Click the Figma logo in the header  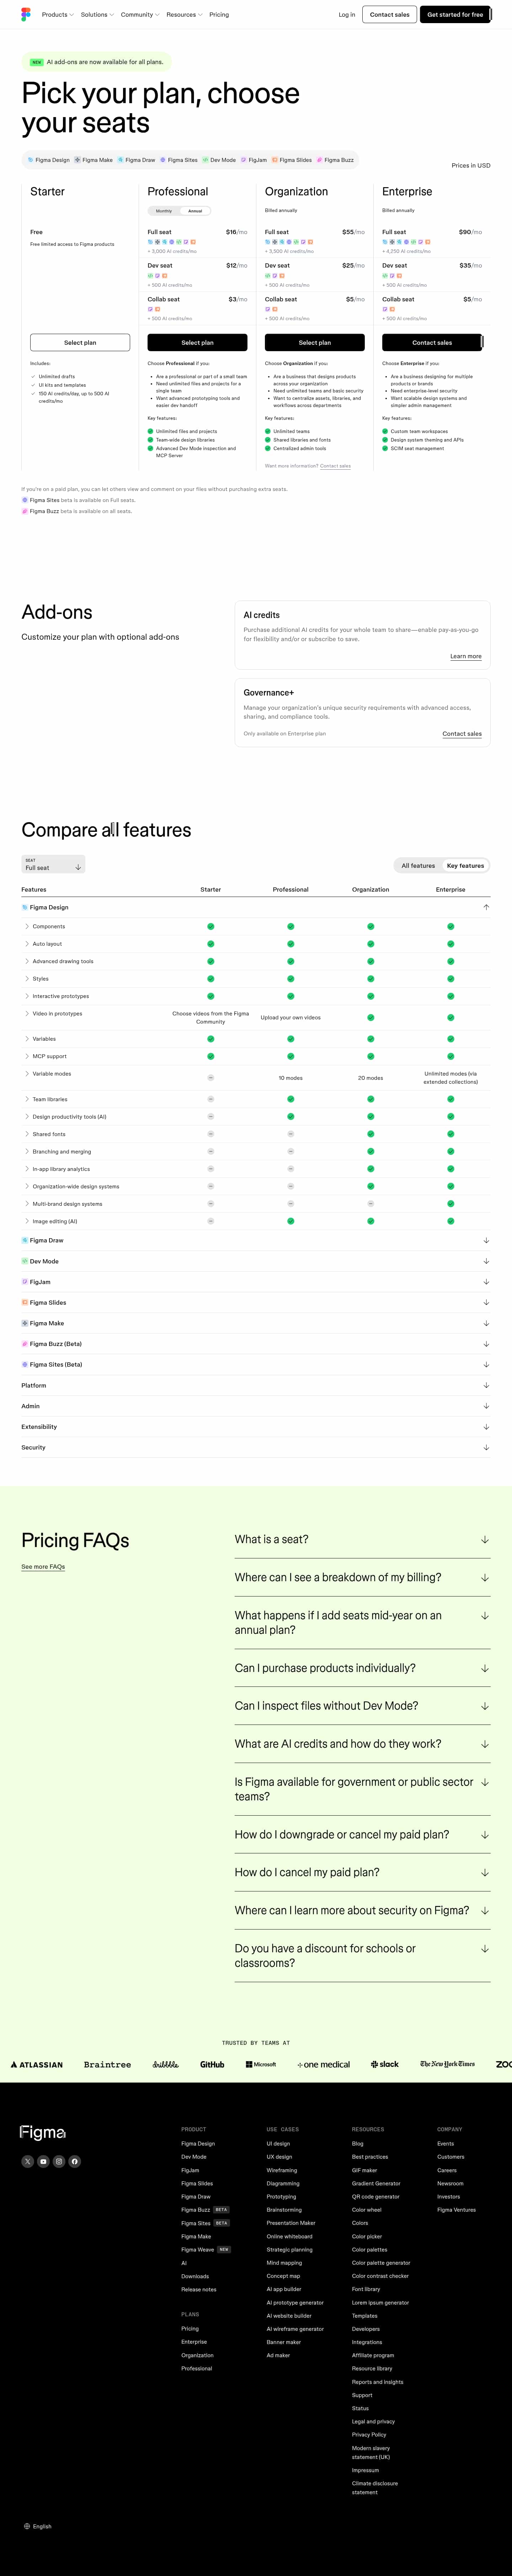26,14
